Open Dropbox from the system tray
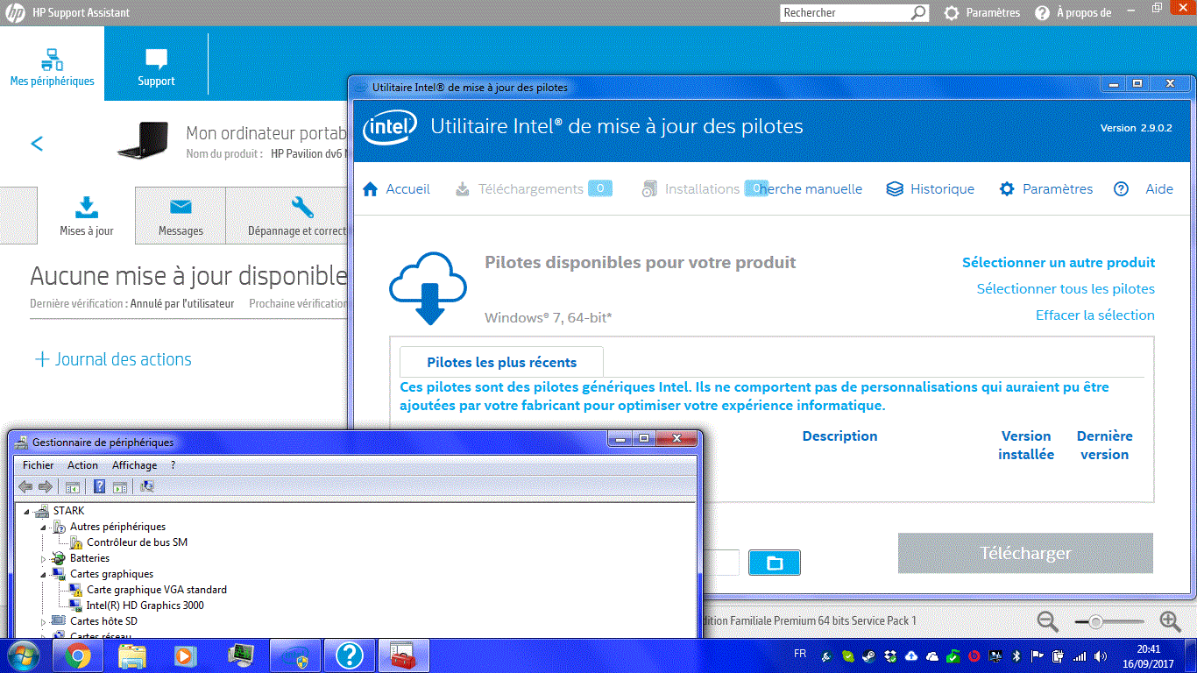This screenshot has height=673, width=1197. coord(891,655)
